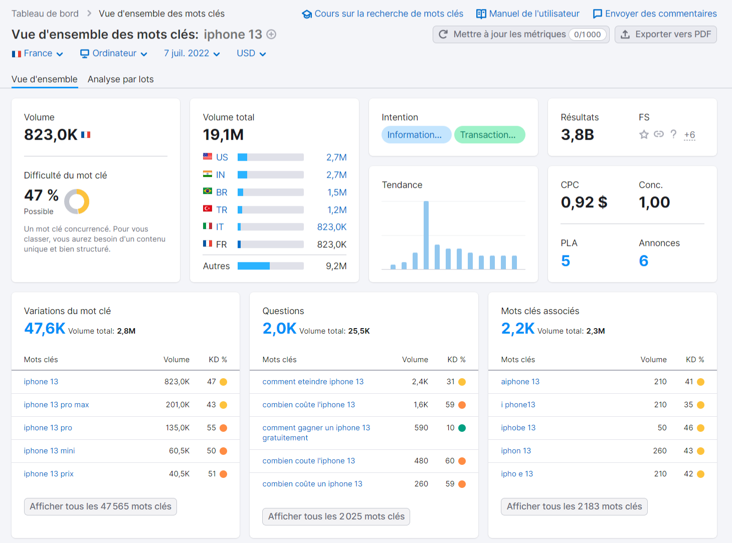Open associated keyword aiphone 13
The height and width of the screenshot is (543, 732).
(x=520, y=382)
